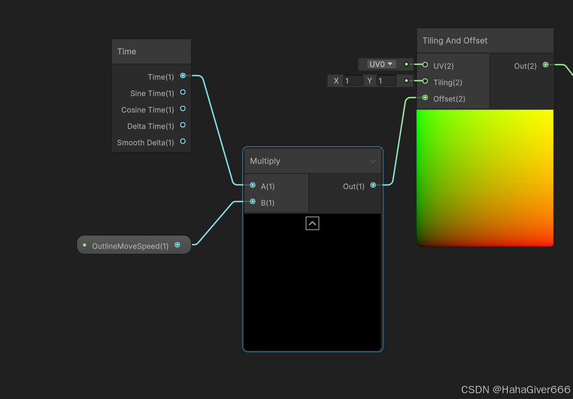Click the UV(2) input port on Tiling And Offset
573x399 pixels.
point(423,65)
